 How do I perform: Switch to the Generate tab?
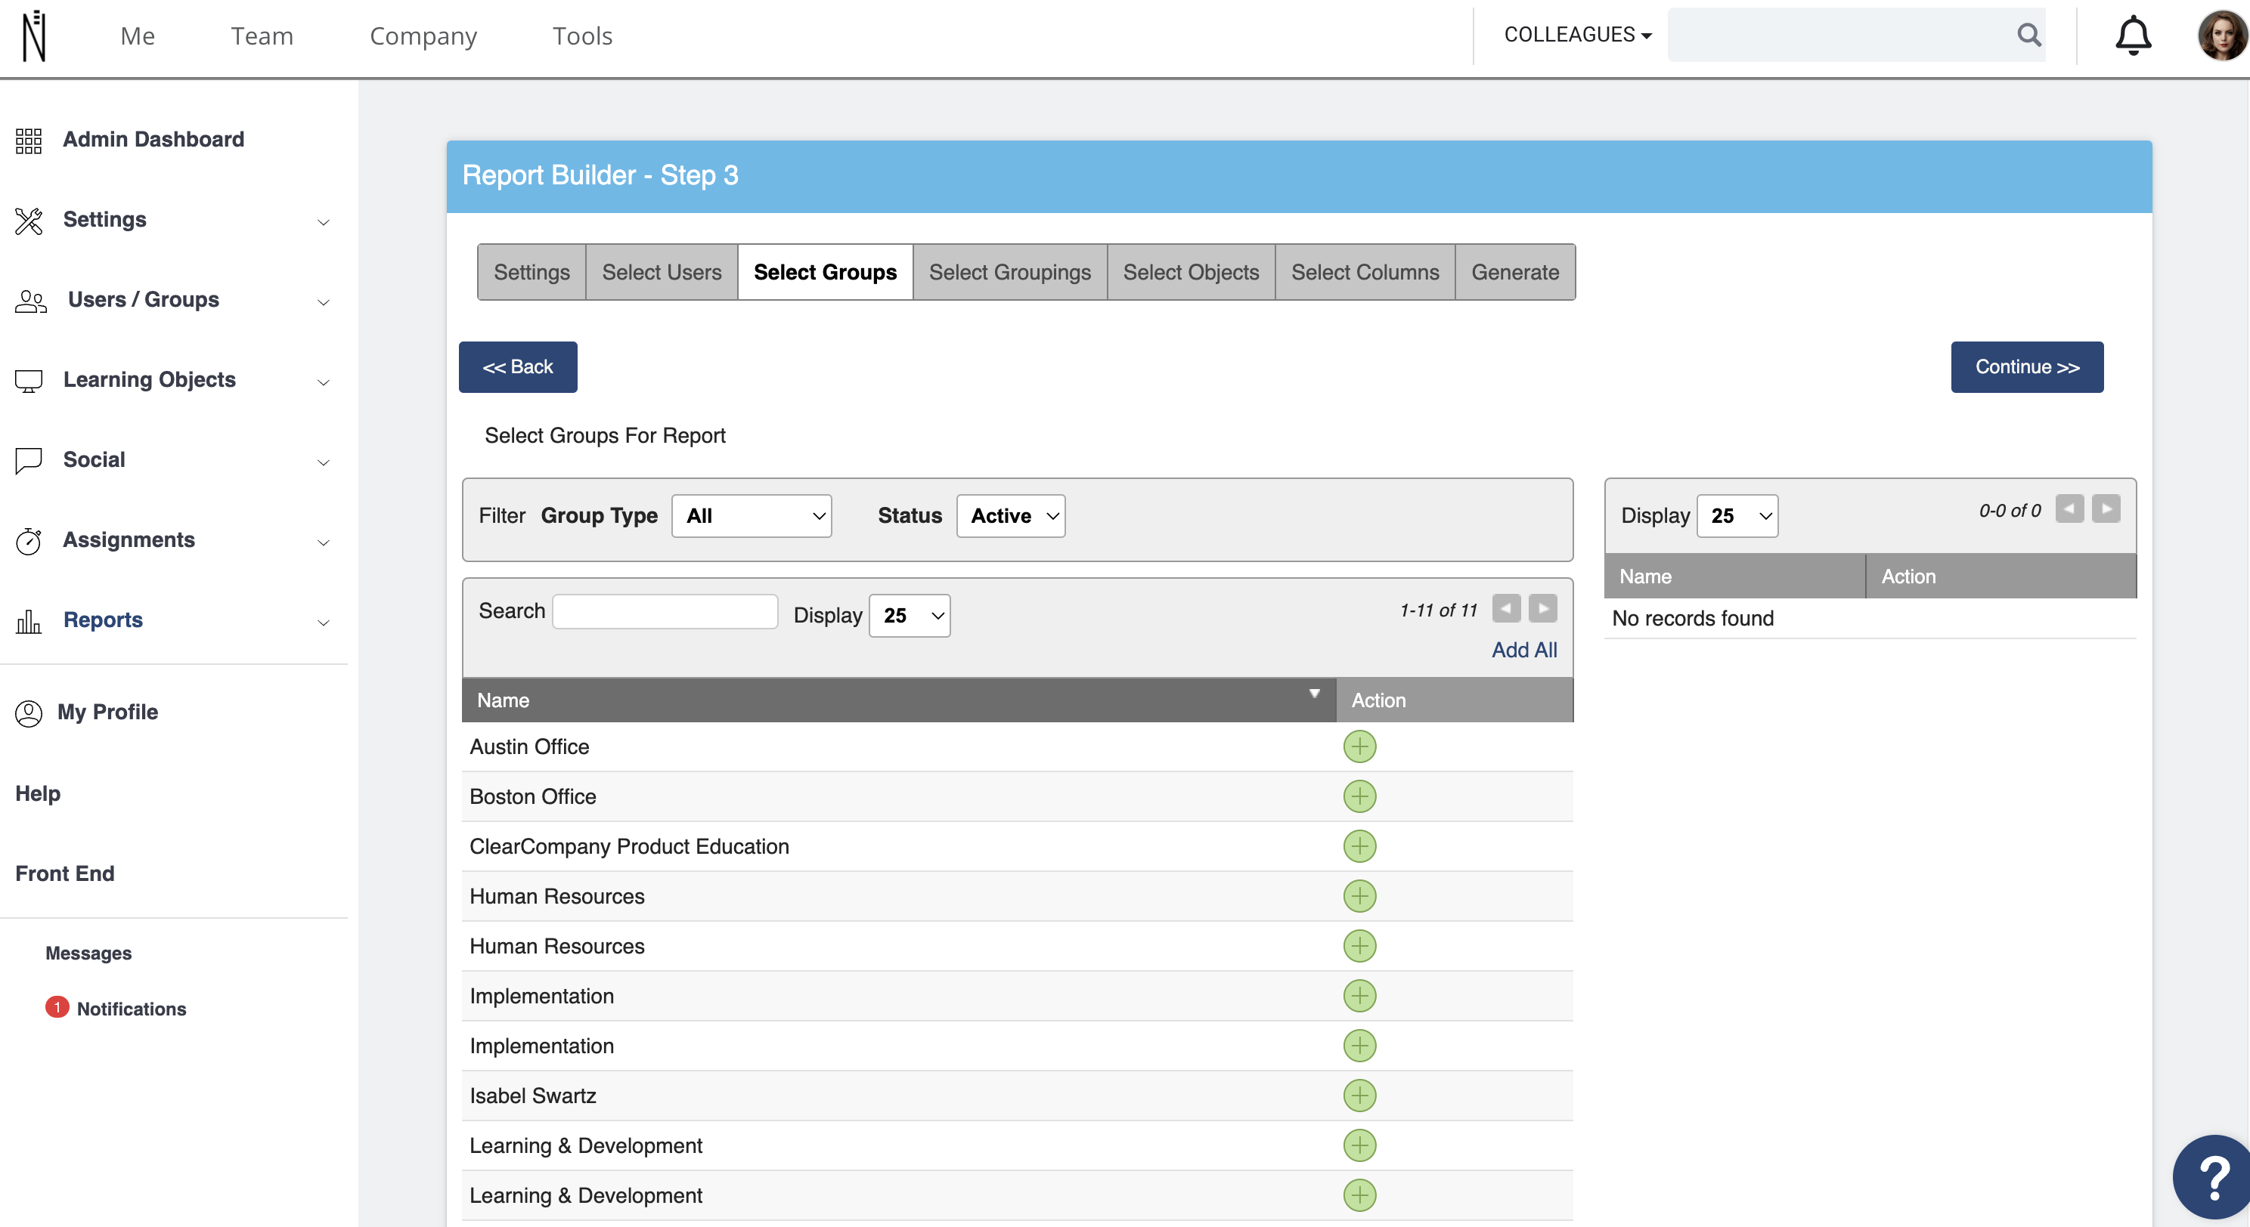click(1514, 272)
